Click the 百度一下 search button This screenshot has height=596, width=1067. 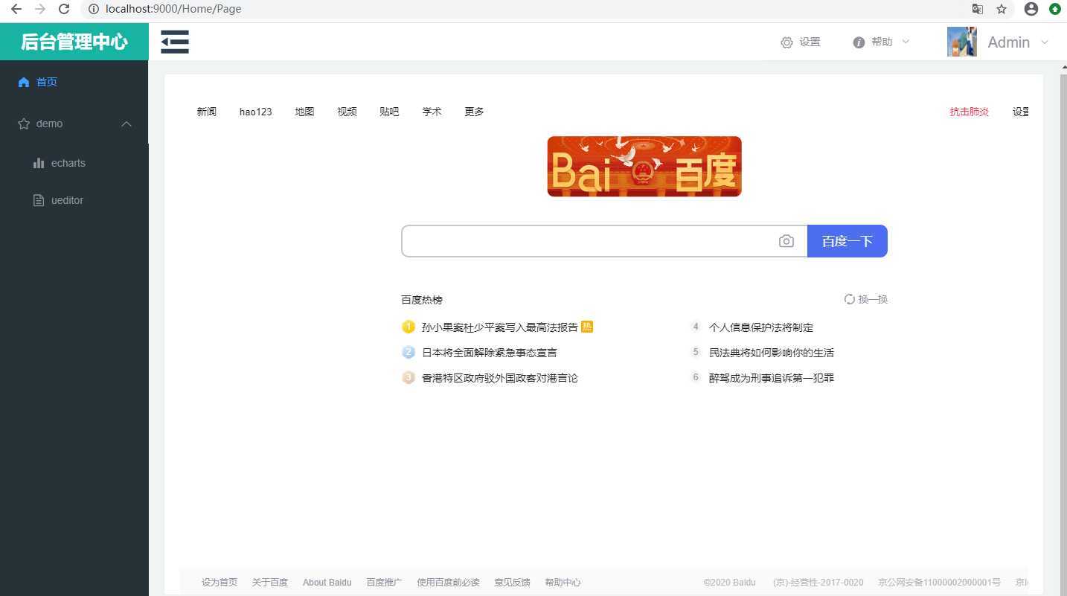pyautogui.click(x=847, y=241)
